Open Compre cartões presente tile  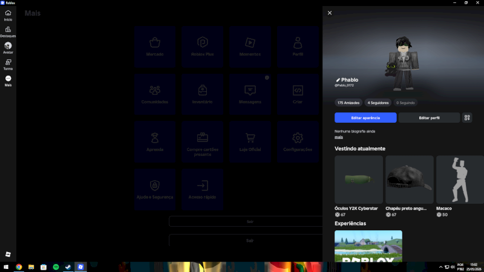203,142
